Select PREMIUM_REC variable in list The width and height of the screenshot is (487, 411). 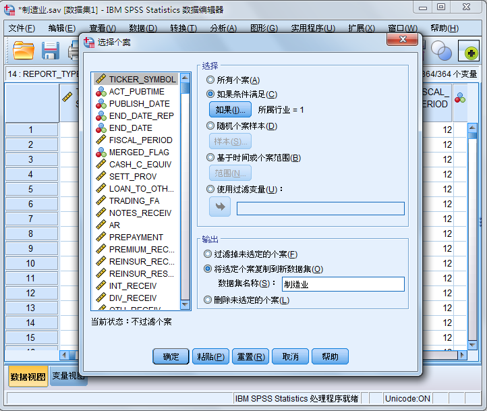[136, 249]
